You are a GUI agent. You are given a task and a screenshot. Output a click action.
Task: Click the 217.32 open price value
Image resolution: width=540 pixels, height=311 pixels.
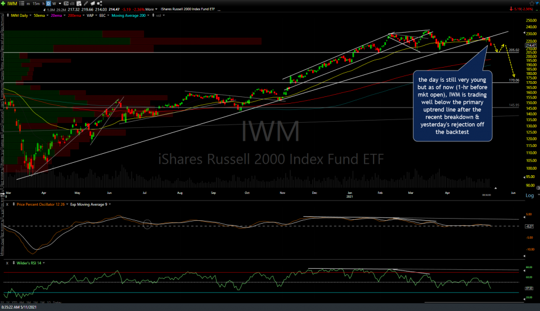pyautogui.click(x=74, y=10)
